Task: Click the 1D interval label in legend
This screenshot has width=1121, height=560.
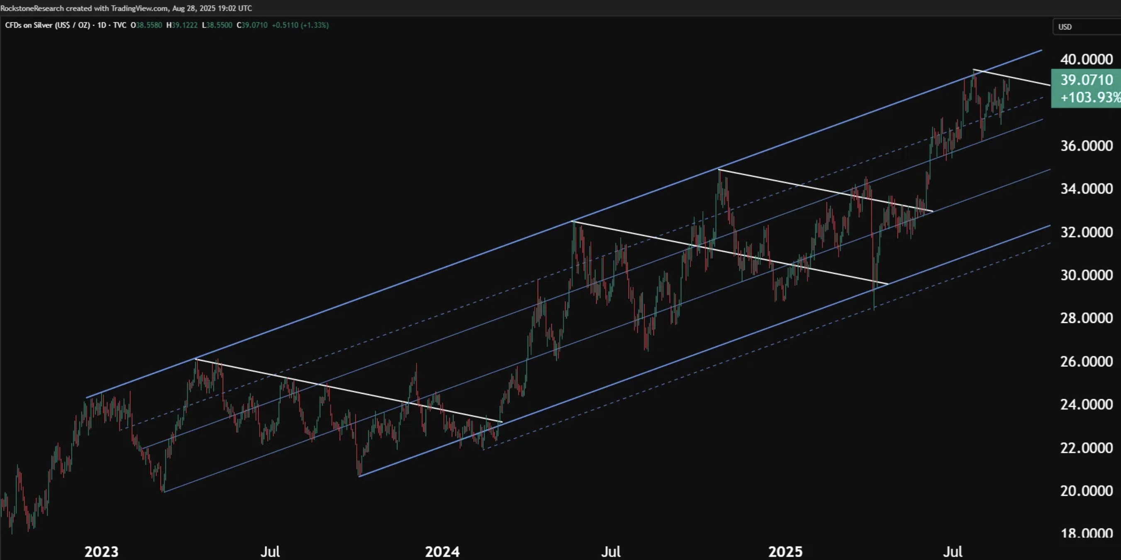Action: point(101,25)
